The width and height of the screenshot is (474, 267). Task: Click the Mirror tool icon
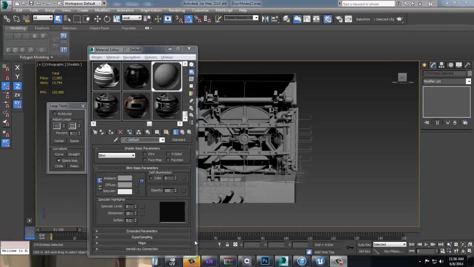[265, 19]
